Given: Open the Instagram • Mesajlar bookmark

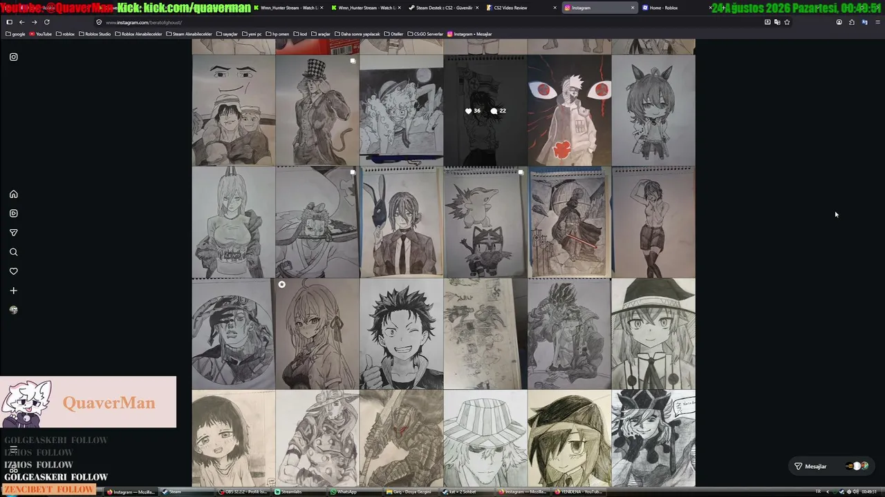Looking at the screenshot, I should tap(469, 34).
